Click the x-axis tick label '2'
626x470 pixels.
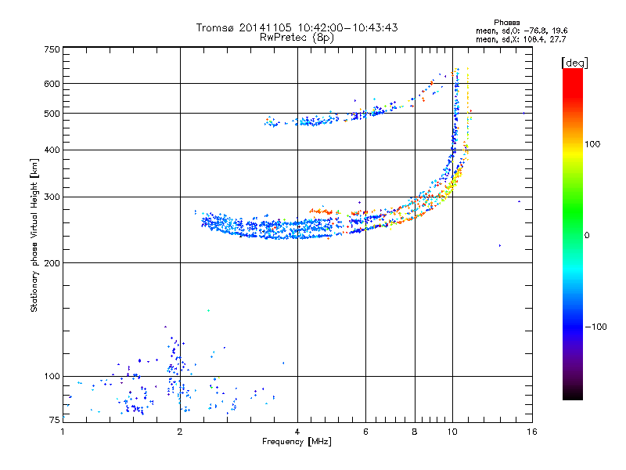tap(180, 432)
